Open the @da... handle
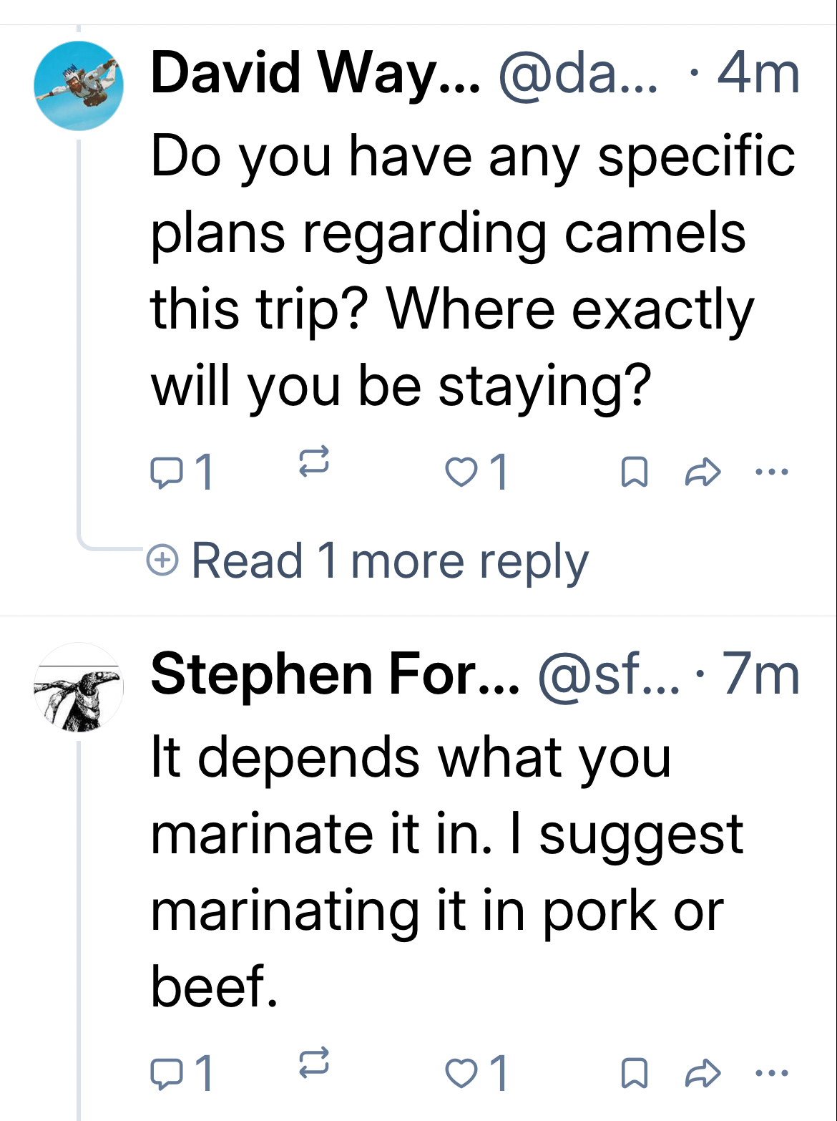Image resolution: width=837 pixels, height=1121 pixels. (x=577, y=73)
